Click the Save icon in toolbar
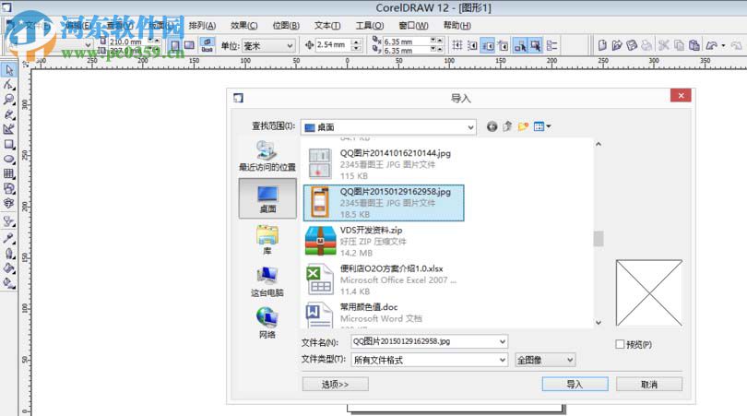The height and width of the screenshot is (416, 747). coord(632,45)
